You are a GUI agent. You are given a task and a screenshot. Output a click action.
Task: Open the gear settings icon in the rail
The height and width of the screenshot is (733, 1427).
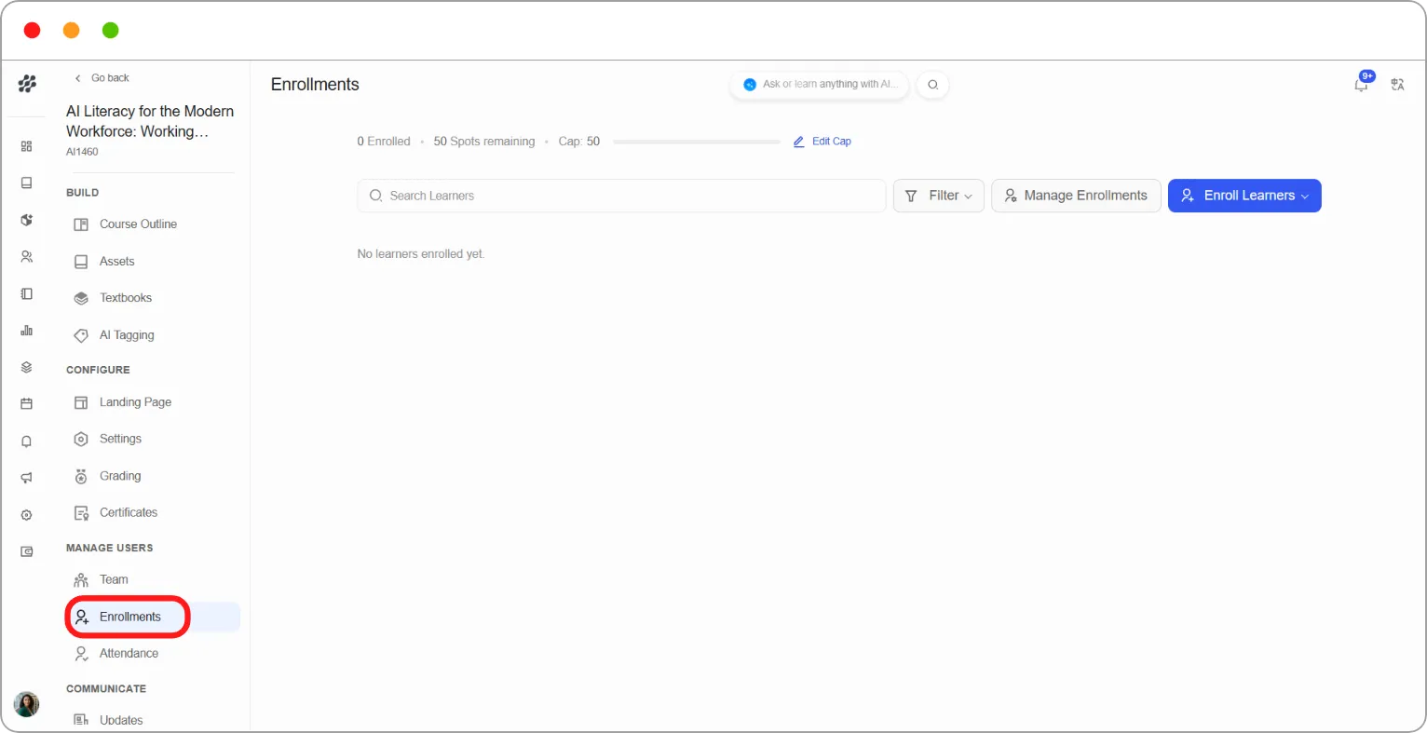[x=26, y=515]
